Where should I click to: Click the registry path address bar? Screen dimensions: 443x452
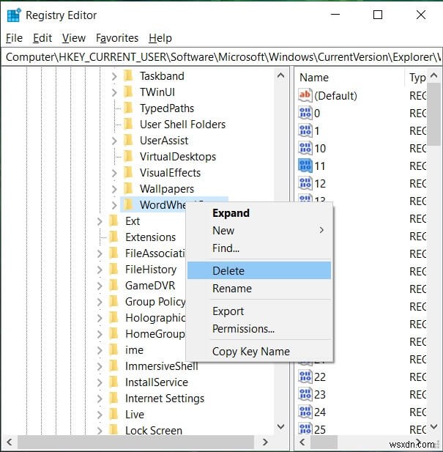point(221,57)
